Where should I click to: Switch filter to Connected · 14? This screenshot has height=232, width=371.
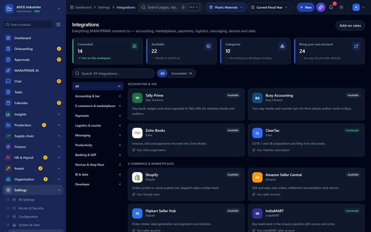pyautogui.click(x=182, y=73)
